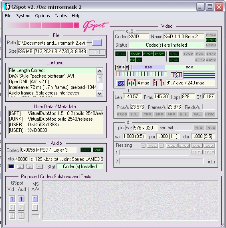This screenshot has width=226, height=228.
Task: Click the Resizing DVD button
Action: point(197,146)
